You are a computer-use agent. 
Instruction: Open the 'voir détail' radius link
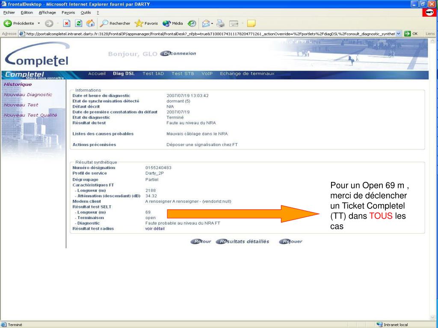pyautogui.click(x=155, y=229)
